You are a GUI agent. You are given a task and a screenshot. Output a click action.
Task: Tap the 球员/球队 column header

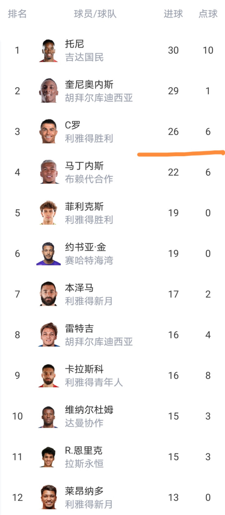click(x=95, y=14)
